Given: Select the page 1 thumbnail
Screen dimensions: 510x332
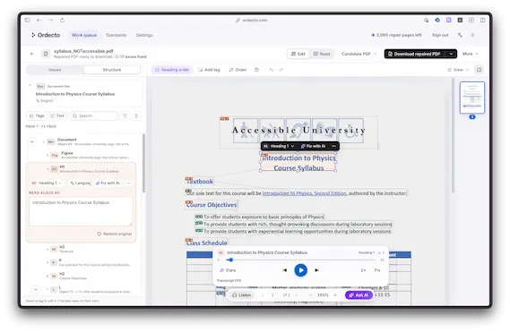Looking at the screenshot, I should click(x=472, y=98).
